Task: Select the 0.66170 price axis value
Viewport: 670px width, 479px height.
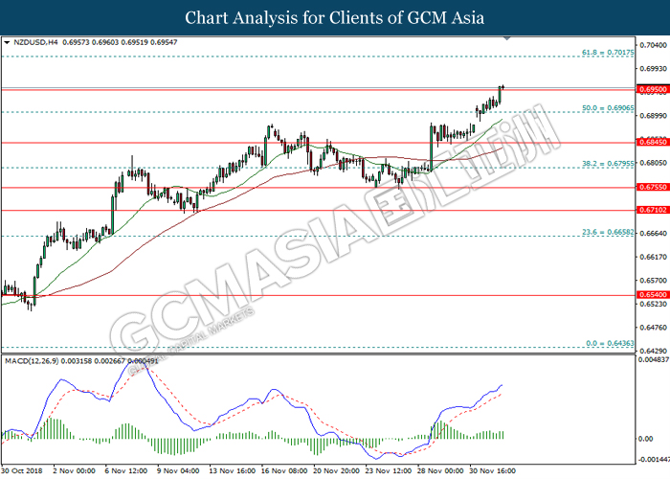Action: tap(653, 257)
